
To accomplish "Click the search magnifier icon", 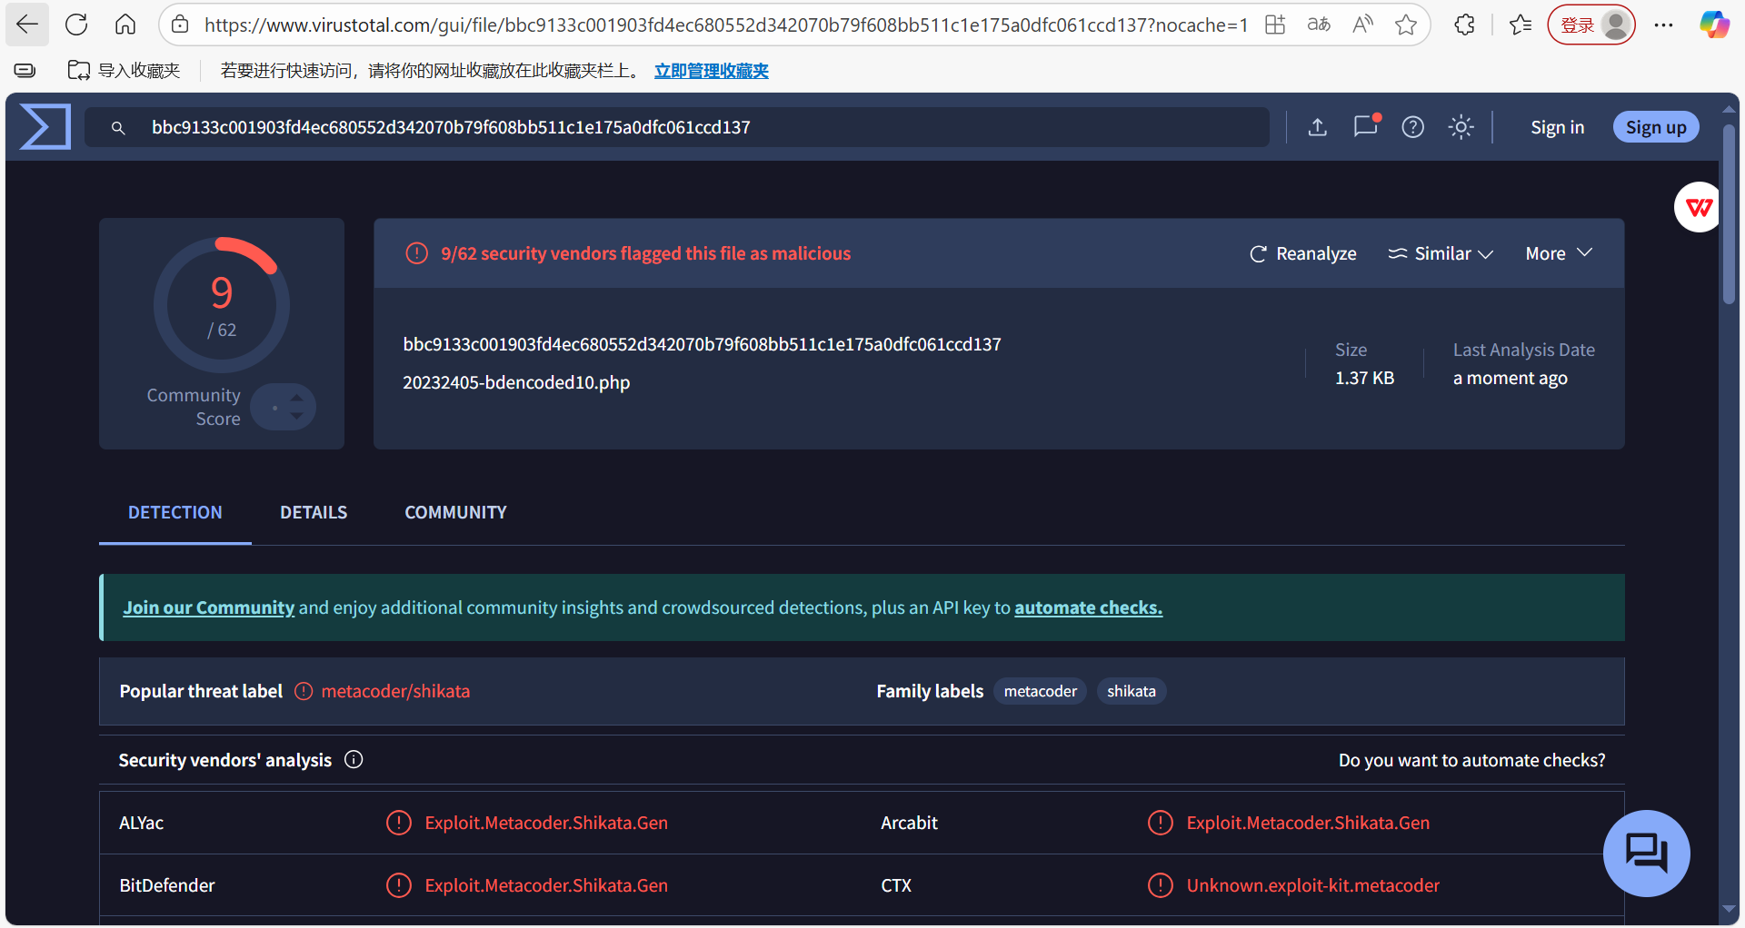I will [x=118, y=128].
